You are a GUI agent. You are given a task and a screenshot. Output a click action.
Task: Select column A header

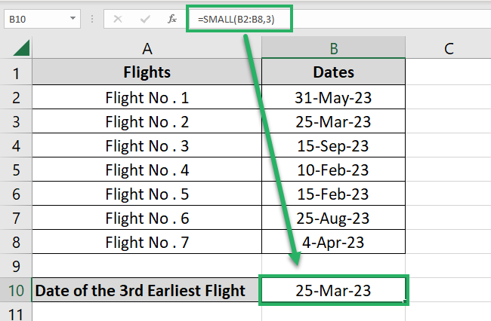147,49
